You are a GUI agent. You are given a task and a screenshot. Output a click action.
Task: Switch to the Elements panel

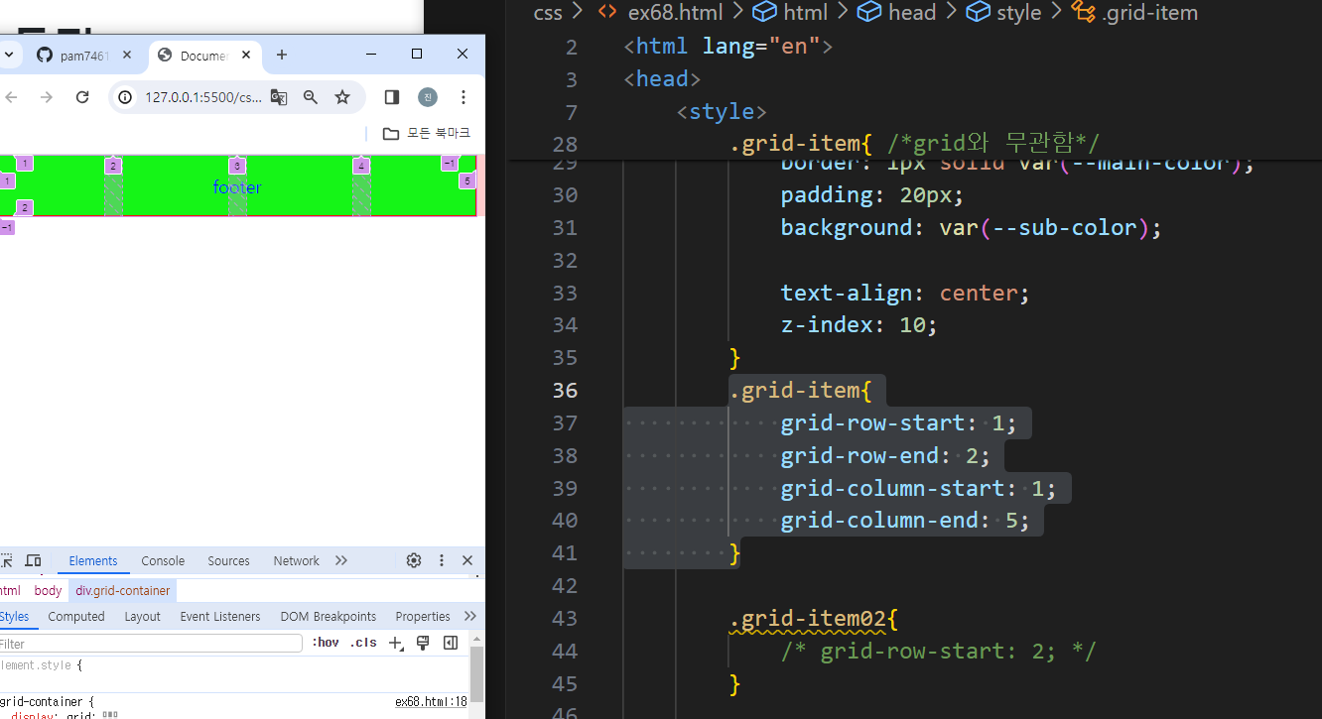coord(93,561)
